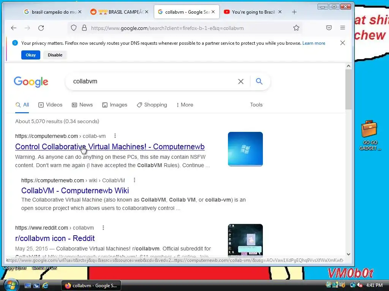This screenshot has width=389, height=291.
Task: Click Okay on the DNS notice
Action: [31, 55]
